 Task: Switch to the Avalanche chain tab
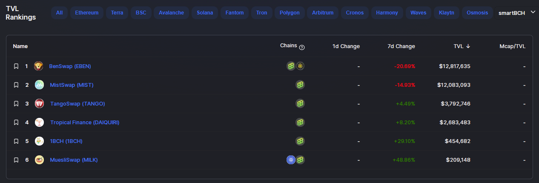[172, 13]
